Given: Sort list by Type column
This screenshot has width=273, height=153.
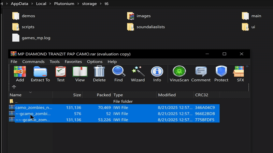Looking at the screenshot, I should pyautogui.click(x=134, y=95).
